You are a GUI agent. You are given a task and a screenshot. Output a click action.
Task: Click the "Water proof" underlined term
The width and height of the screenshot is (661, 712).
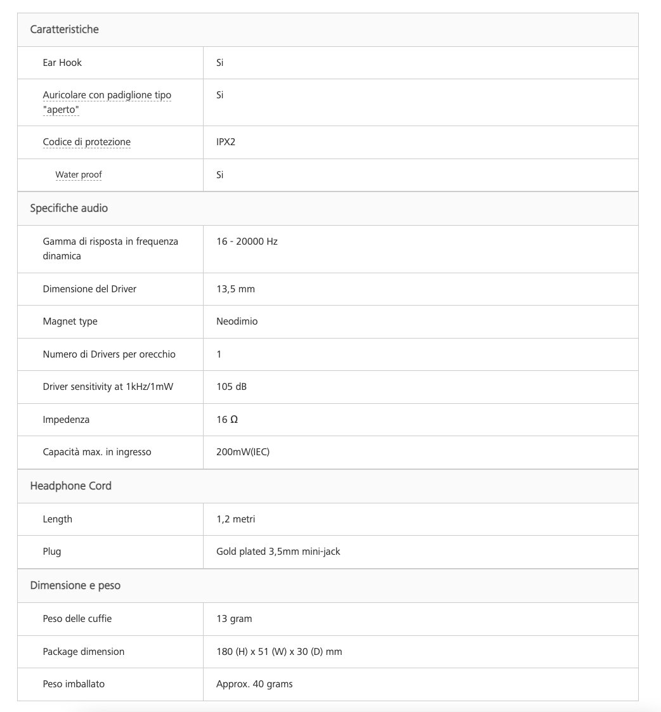click(x=78, y=175)
